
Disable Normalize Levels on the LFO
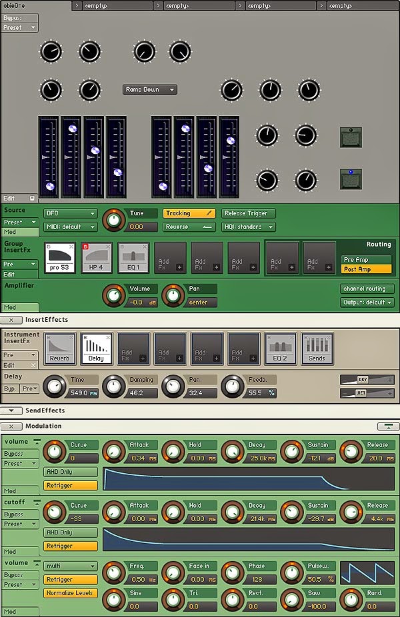click(x=71, y=593)
